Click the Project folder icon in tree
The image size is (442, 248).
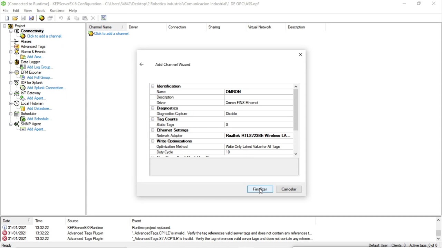pos(11,26)
